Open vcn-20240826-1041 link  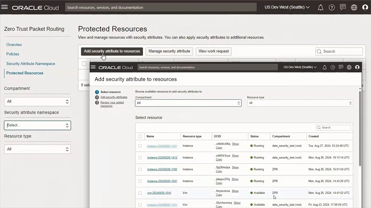coord(159,193)
